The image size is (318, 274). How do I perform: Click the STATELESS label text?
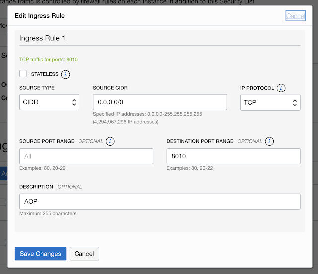pyautogui.click(x=45, y=74)
